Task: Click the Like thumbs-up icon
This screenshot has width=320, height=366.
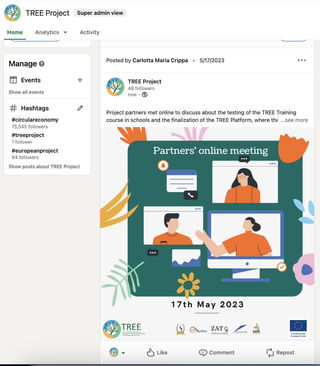Action: [150, 352]
